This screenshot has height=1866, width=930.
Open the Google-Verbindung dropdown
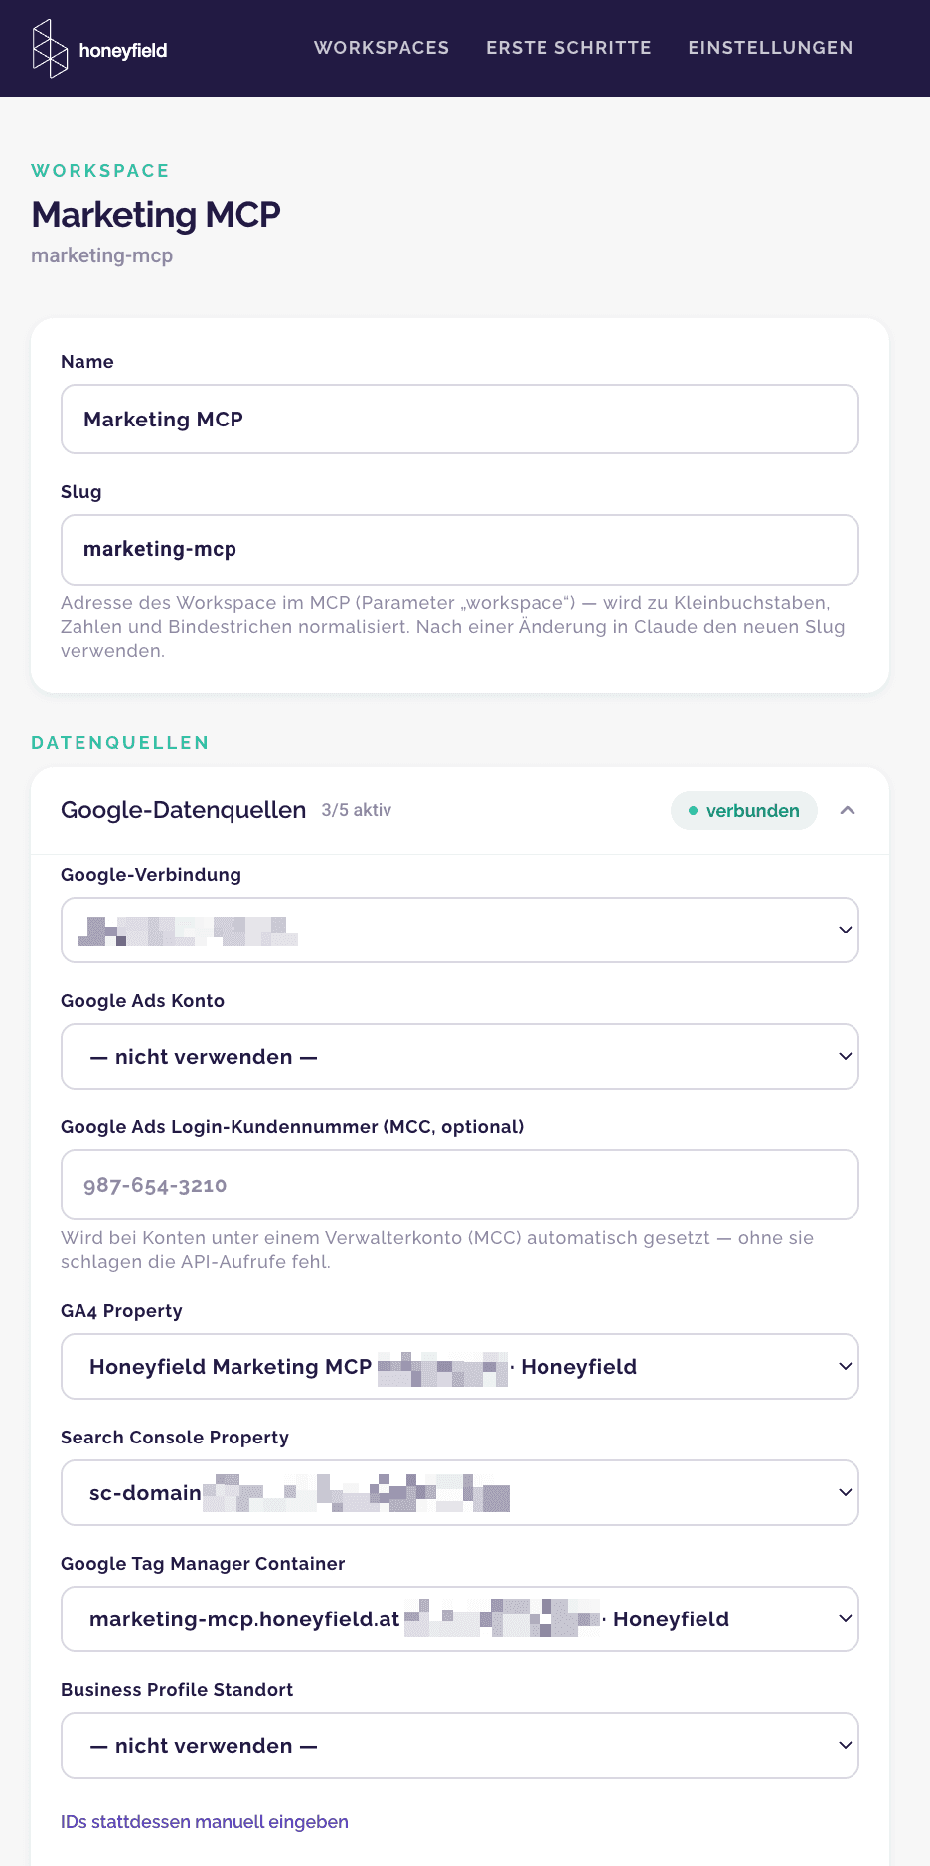click(x=460, y=931)
